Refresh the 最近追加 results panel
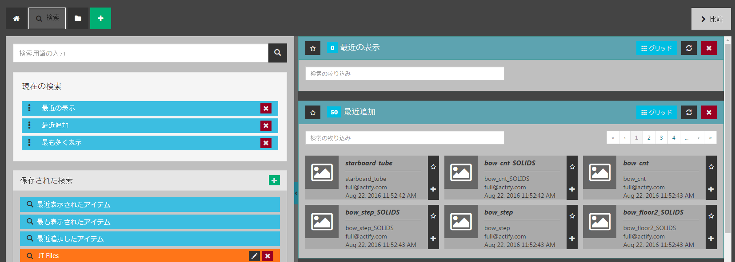Viewport: 735px width, 262px height. (x=689, y=113)
